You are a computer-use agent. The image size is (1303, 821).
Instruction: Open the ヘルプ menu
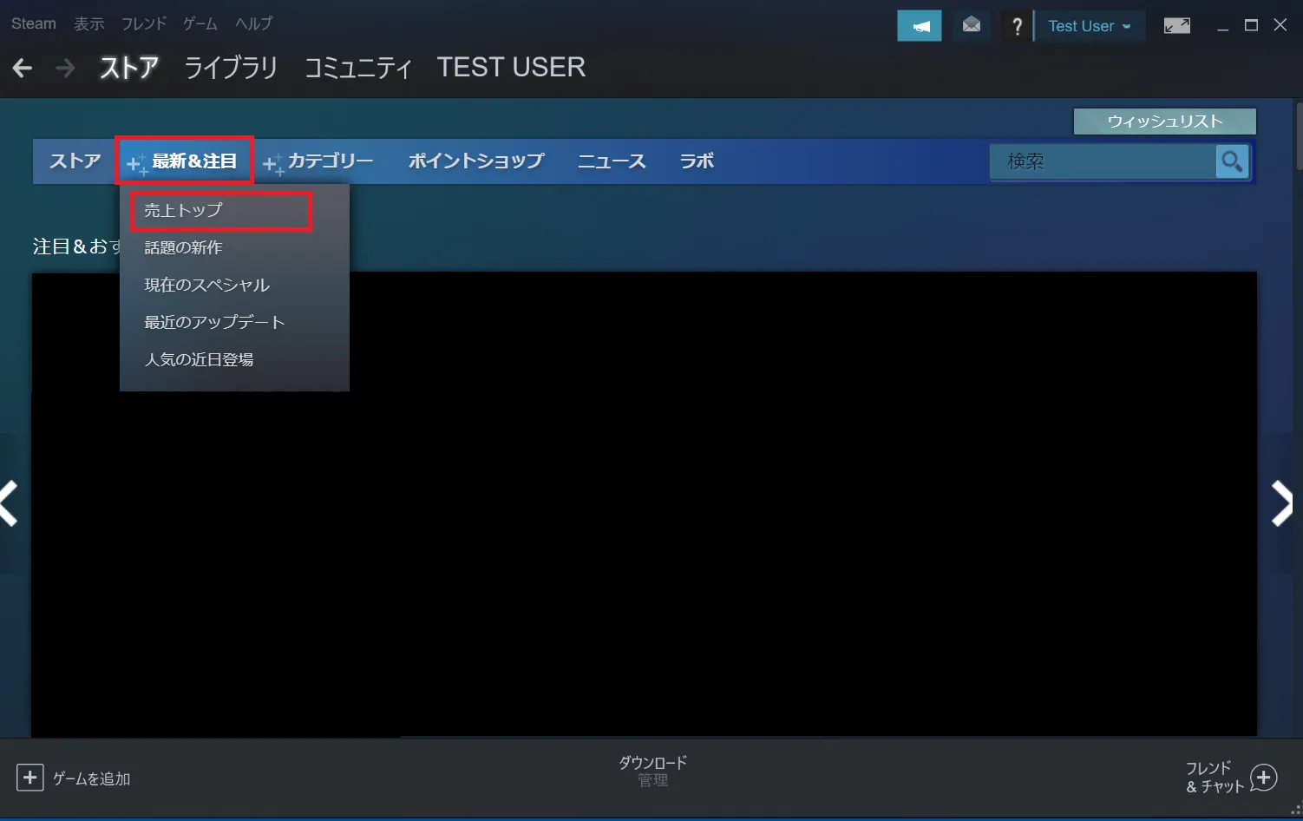(x=253, y=23)
